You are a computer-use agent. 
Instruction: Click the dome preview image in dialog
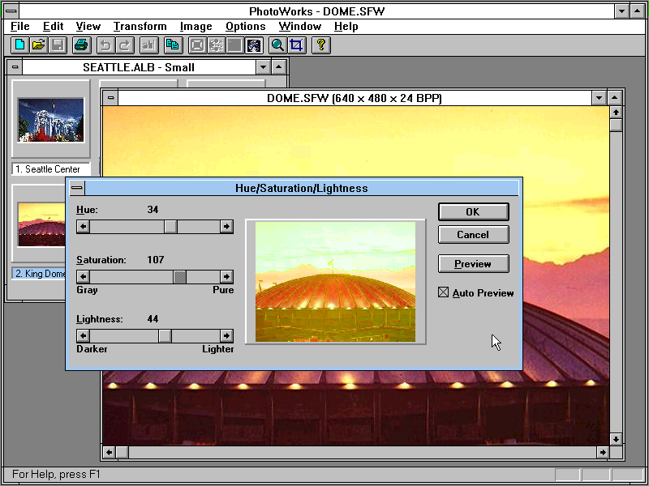(x=335, y=282)
